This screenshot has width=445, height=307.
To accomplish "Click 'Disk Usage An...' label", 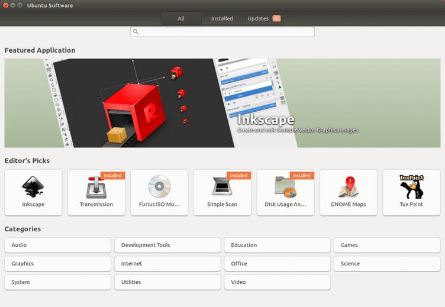I will pos(285,204).
